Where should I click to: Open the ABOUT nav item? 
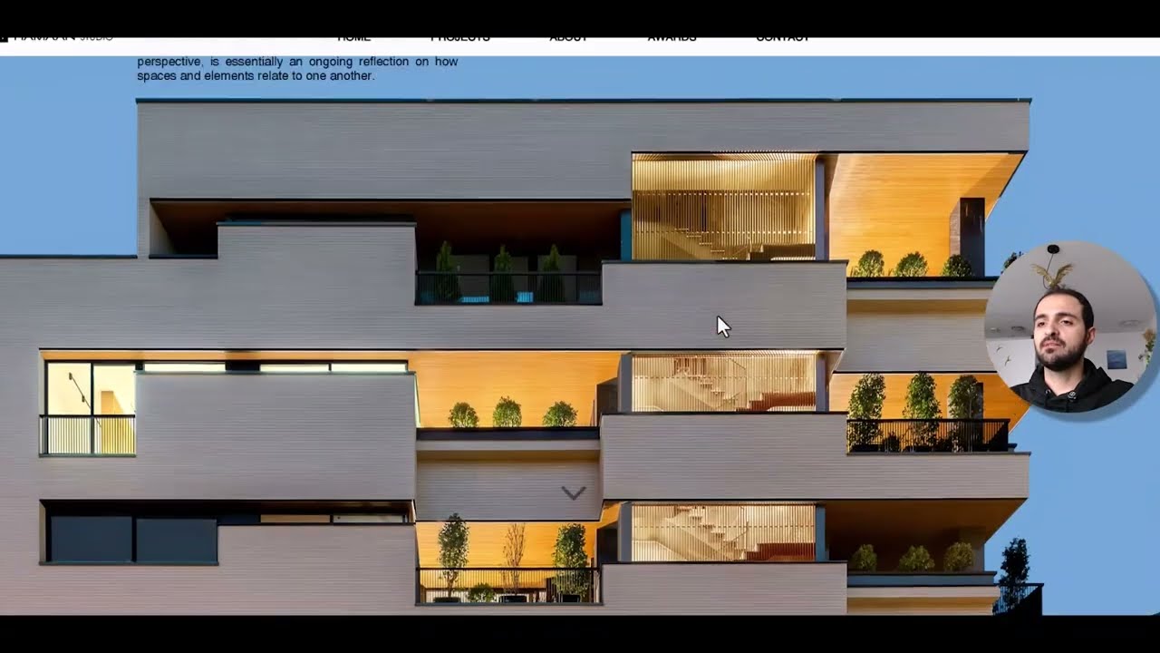pos(568,39)
